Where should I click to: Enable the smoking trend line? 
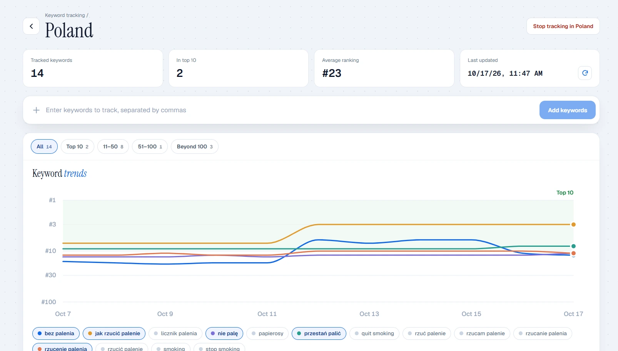(x=170, y=347)
